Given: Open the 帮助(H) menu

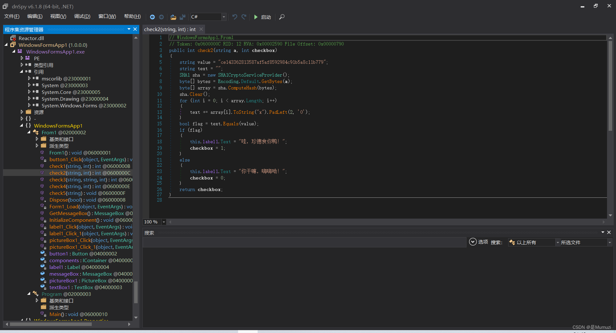Looking at the screenshot, I should click(132, 16).
